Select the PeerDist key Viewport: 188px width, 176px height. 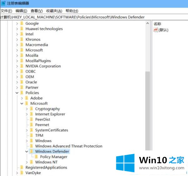tap(43, 120)
